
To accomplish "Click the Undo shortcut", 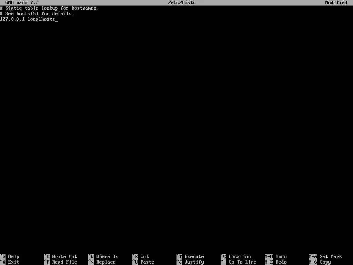I will pyautogui.click(x=276, y=256).
